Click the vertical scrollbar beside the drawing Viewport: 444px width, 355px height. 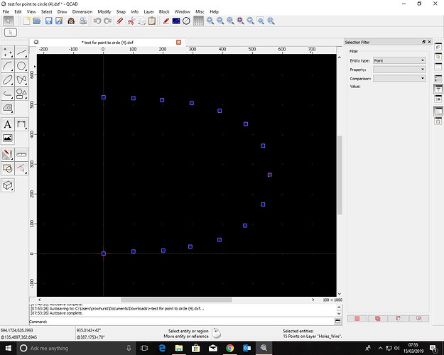pyautogui.click(x=340, y=175)
